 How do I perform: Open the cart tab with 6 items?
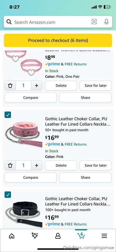(x=81, y=235)
